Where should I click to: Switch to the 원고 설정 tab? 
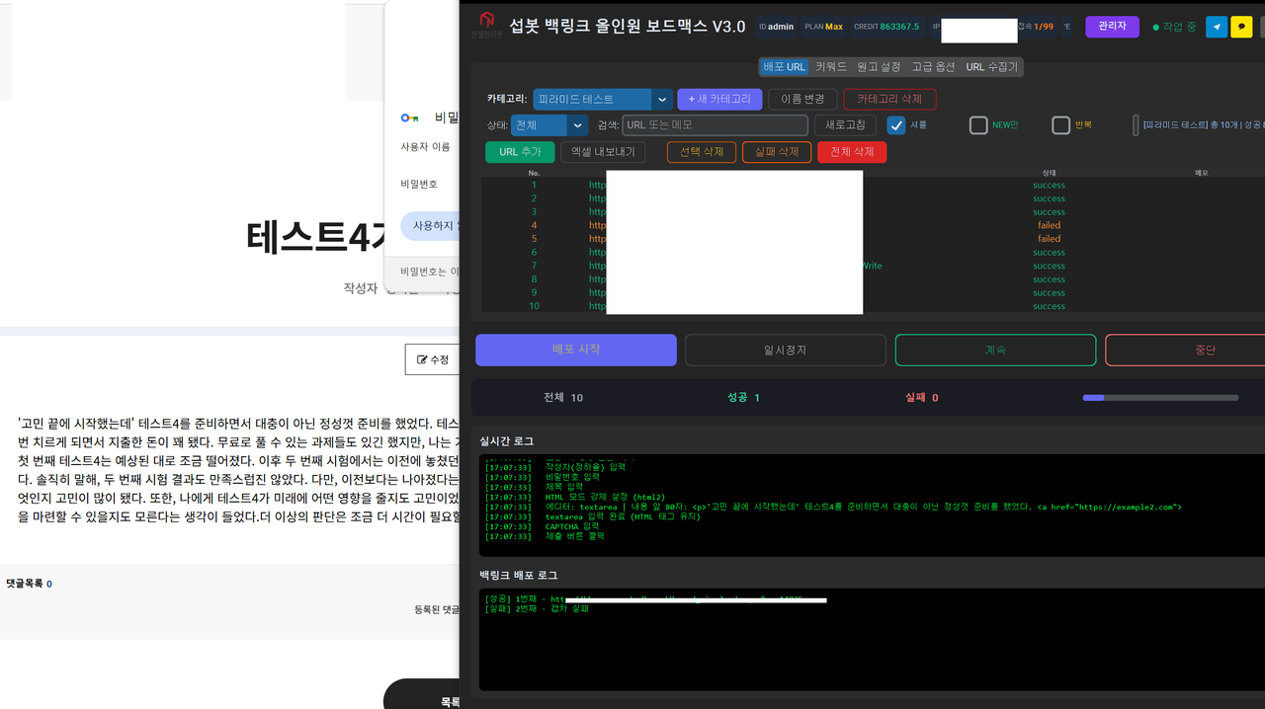(x=879, y=67)
